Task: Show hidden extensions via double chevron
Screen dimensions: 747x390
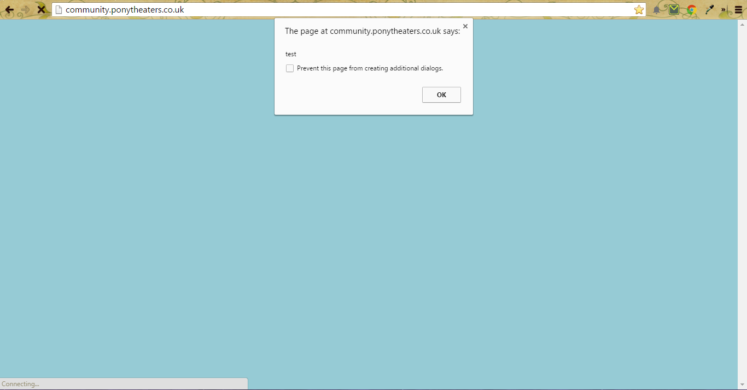Action: point(724,10)
